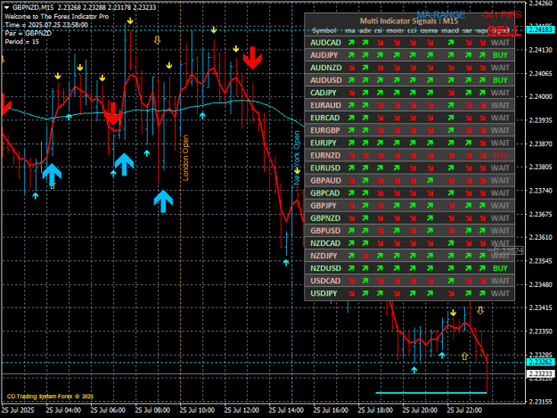Click the 2.24000 price axis value
The width and height of the screenshot is (557, 418).
(541, 96)
